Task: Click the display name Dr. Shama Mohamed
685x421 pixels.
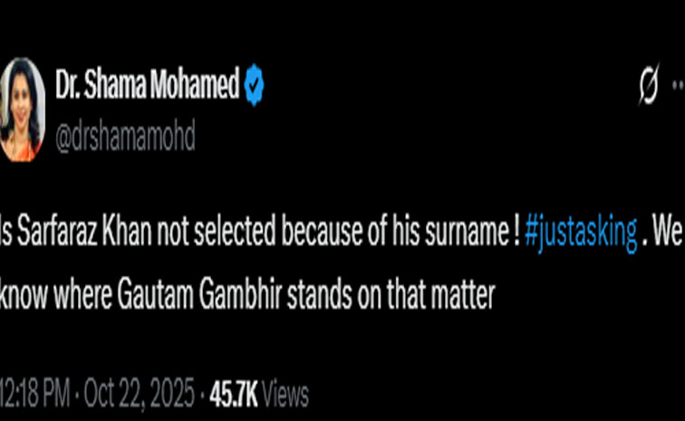Action: click(x=147, y=87)
